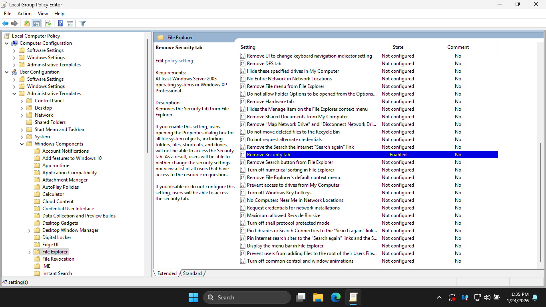Click the Show/Hide Action Pane icon
Viewport: 546px width, 307px height.
pos(70,24)
